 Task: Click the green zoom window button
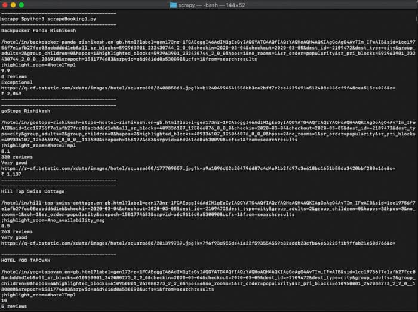pyautogui.click(x=21, y=5)
